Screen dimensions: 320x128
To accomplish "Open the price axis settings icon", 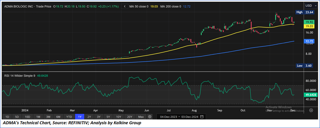I will [311, 110].
